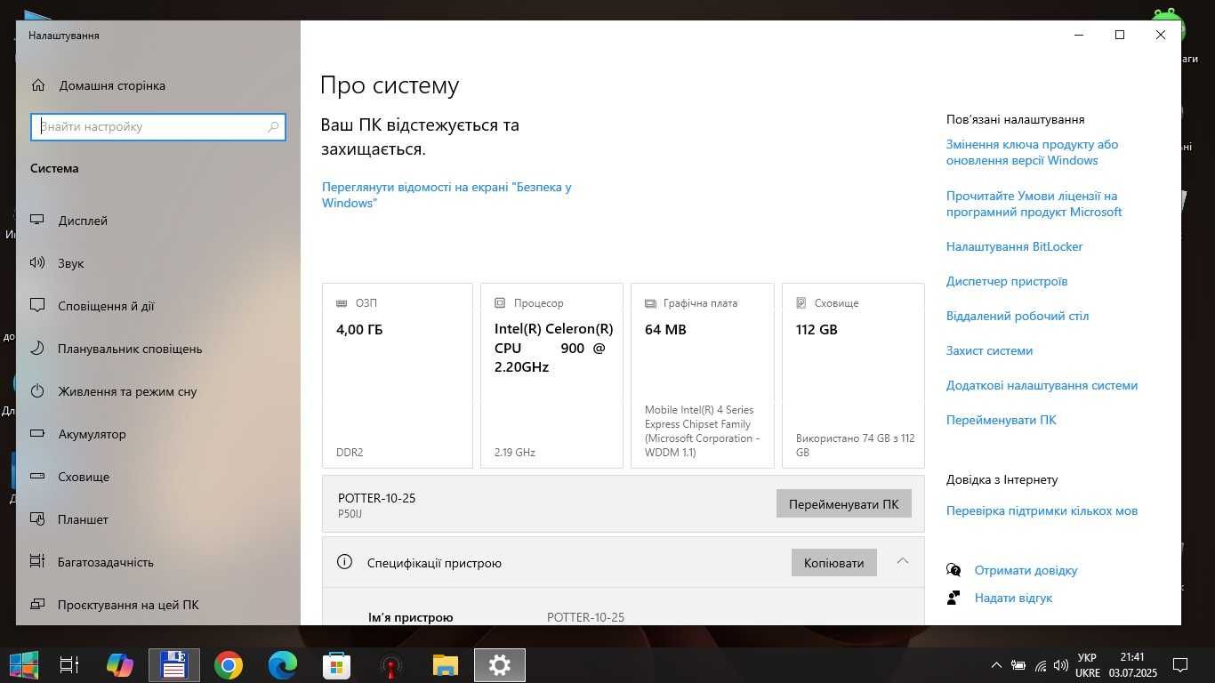Screen dimensions: 1215x683
Task: Click the Перейменувати ПК link on right
Action: (1002, 420)
